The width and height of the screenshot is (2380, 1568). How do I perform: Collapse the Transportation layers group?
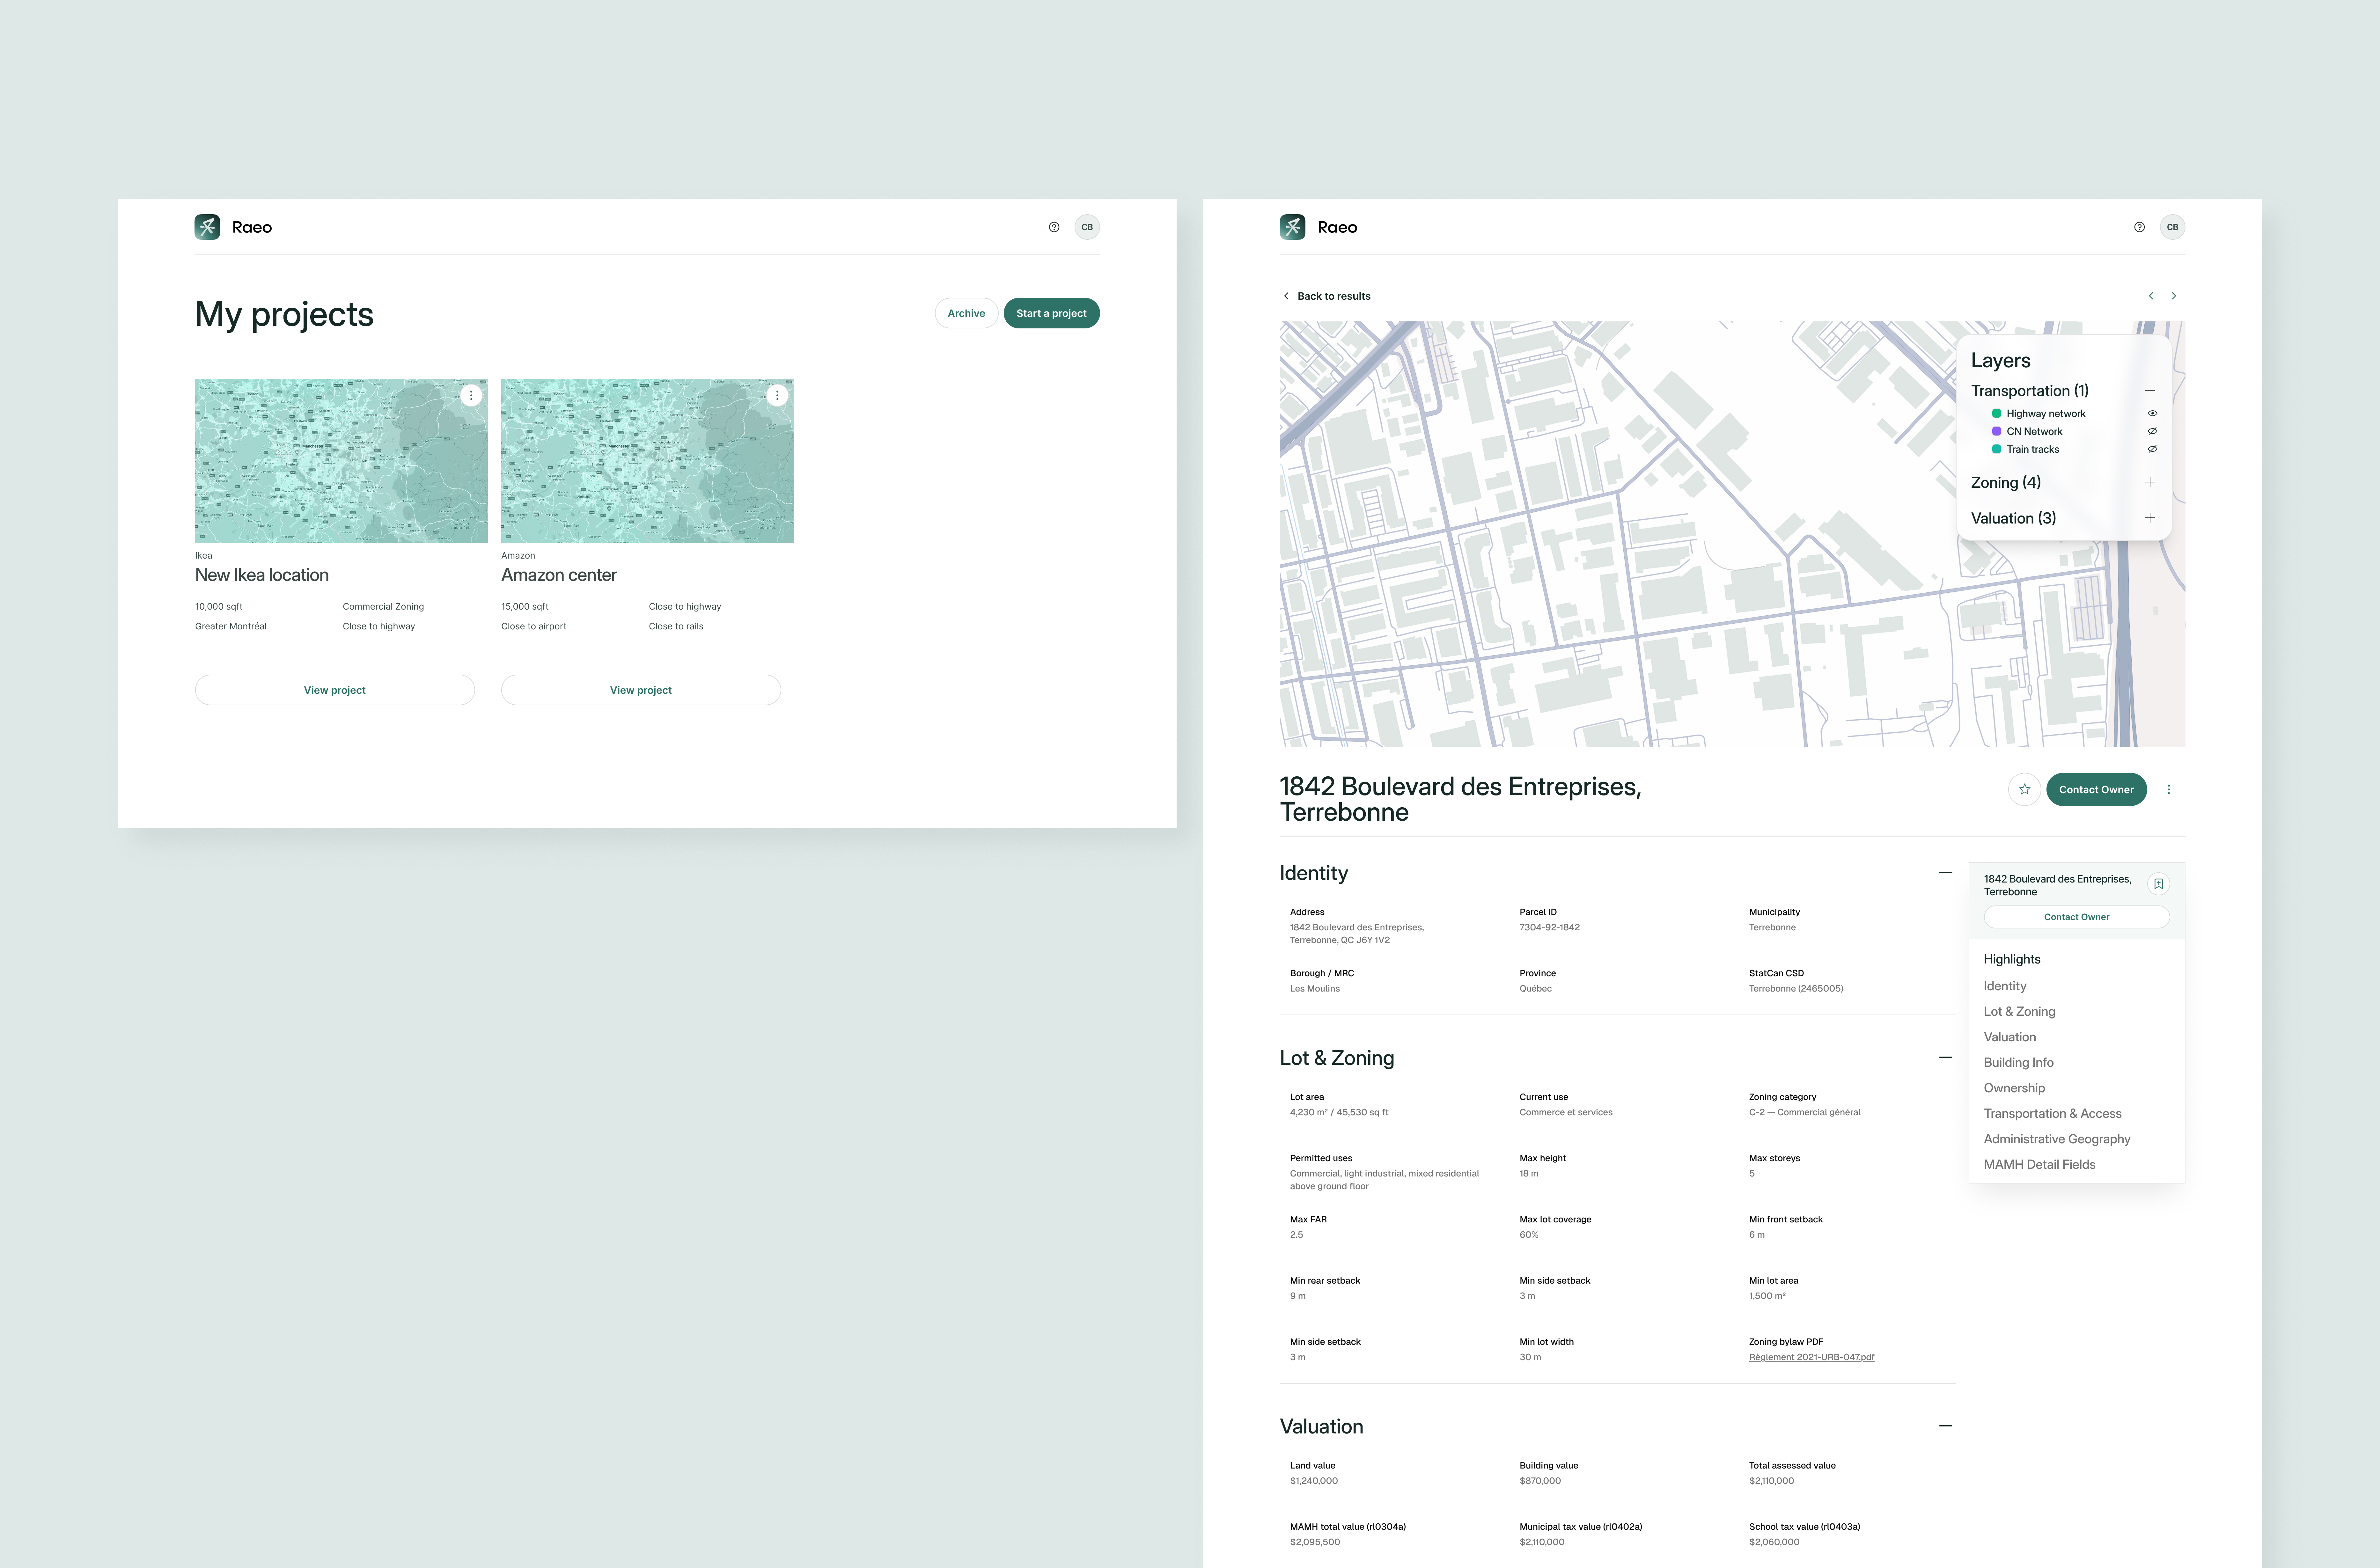click(2150, 390)
